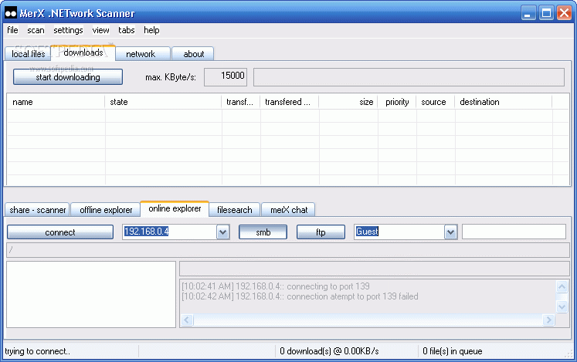Minimize the MerX window
Viewport: 577px width, 362px height.
(528, 13)
